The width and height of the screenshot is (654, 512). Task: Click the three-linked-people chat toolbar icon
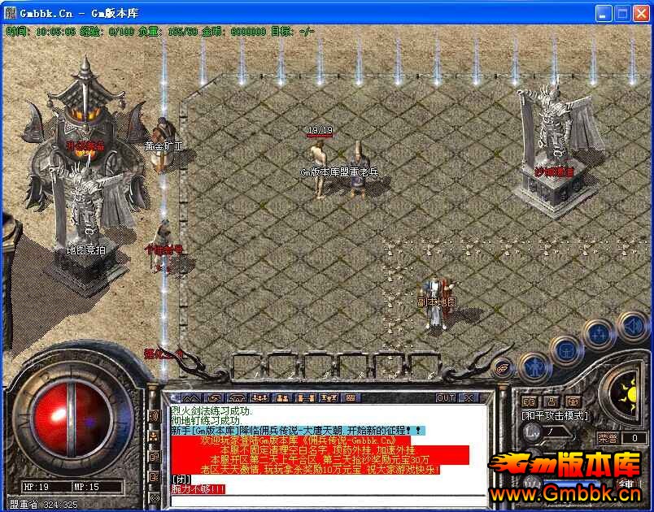point(259,398)
